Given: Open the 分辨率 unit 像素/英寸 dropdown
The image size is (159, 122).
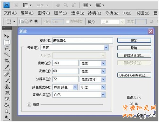Looking at the screenshot, I should 93,79.
